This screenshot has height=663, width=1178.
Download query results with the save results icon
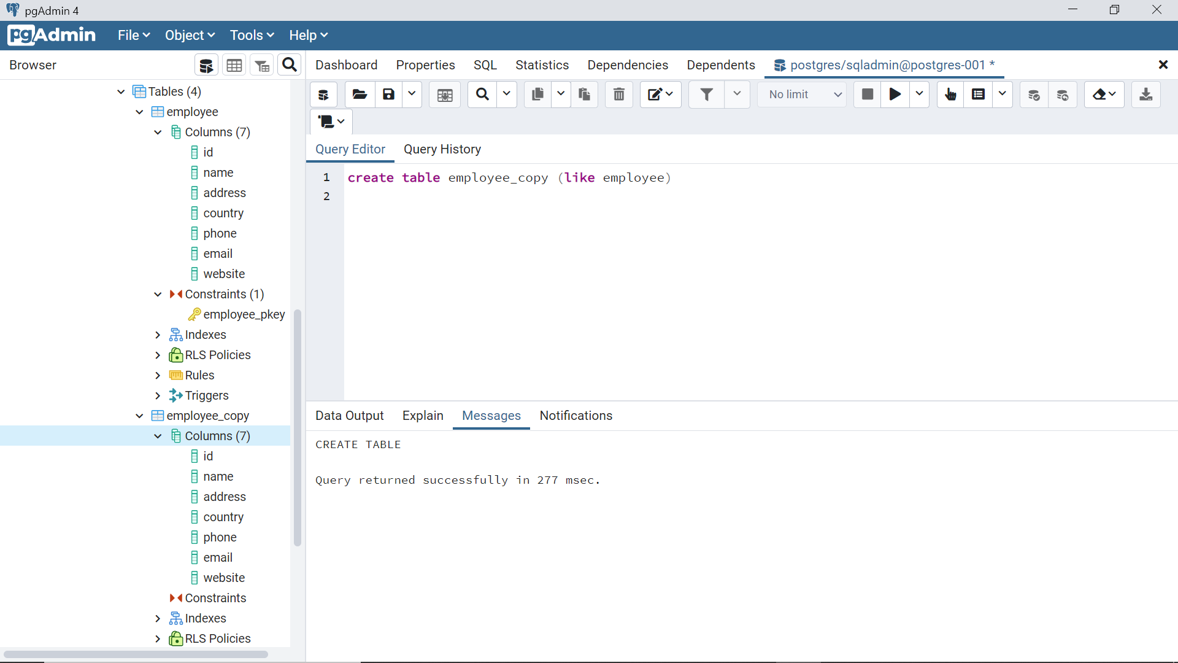[1146, 95]
